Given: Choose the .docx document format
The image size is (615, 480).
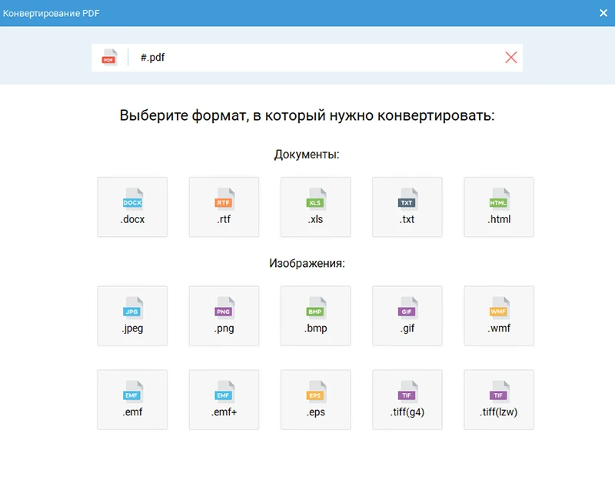Looking at the screenshot, I should click(x=132, y=207).
